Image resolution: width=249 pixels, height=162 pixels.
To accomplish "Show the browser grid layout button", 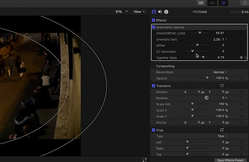I will pyautogui.click(x=201, y=3).
